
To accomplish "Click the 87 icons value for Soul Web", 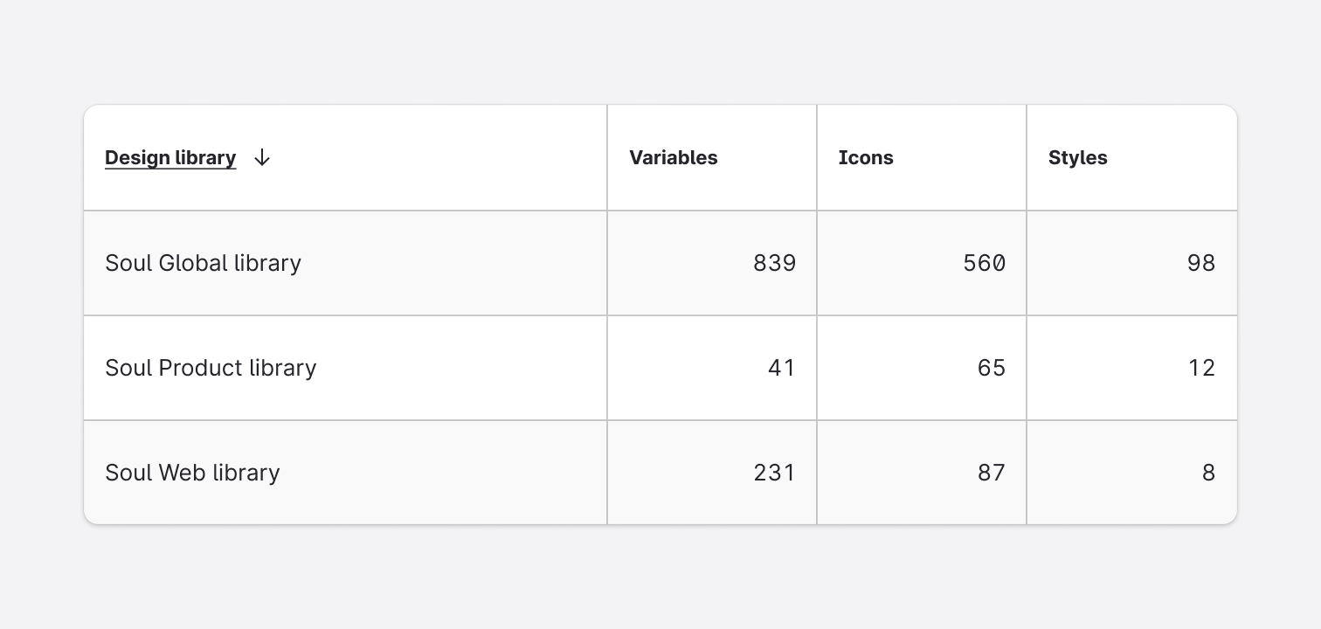I will (x=991, y=473).
